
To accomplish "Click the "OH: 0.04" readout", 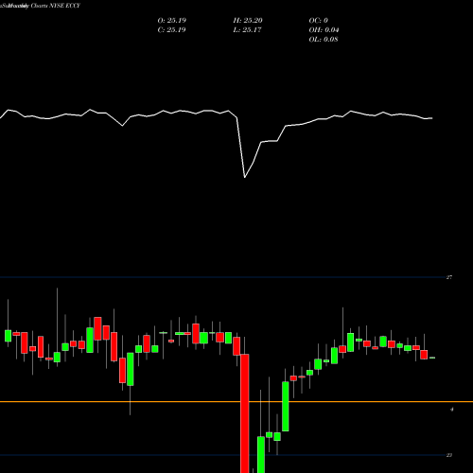I will (x=324, y=30).
